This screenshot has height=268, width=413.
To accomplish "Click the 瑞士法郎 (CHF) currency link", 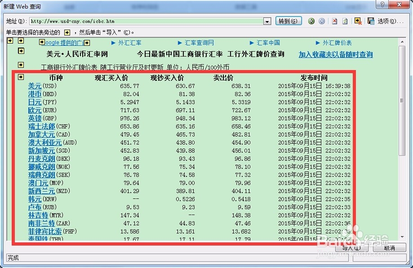I will [x=42, y=126].
